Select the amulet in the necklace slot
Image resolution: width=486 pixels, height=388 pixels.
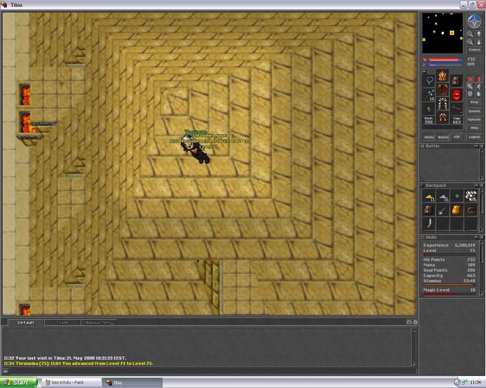pos(429,81)
